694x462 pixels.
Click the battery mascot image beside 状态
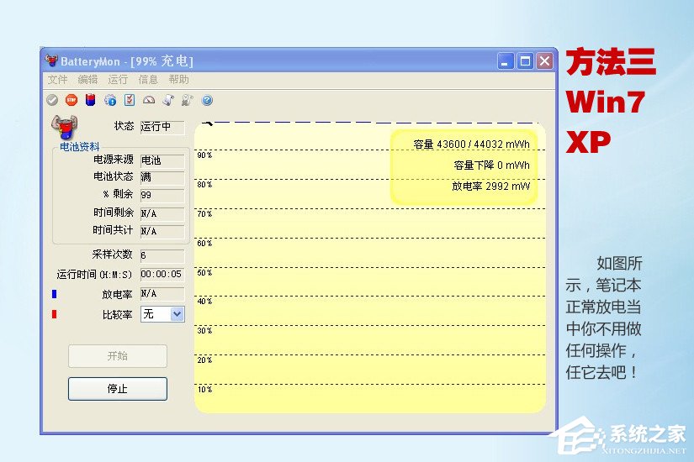(65, 128)
